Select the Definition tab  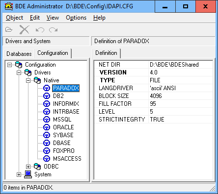pyautogui.click(x=106, y=53)
